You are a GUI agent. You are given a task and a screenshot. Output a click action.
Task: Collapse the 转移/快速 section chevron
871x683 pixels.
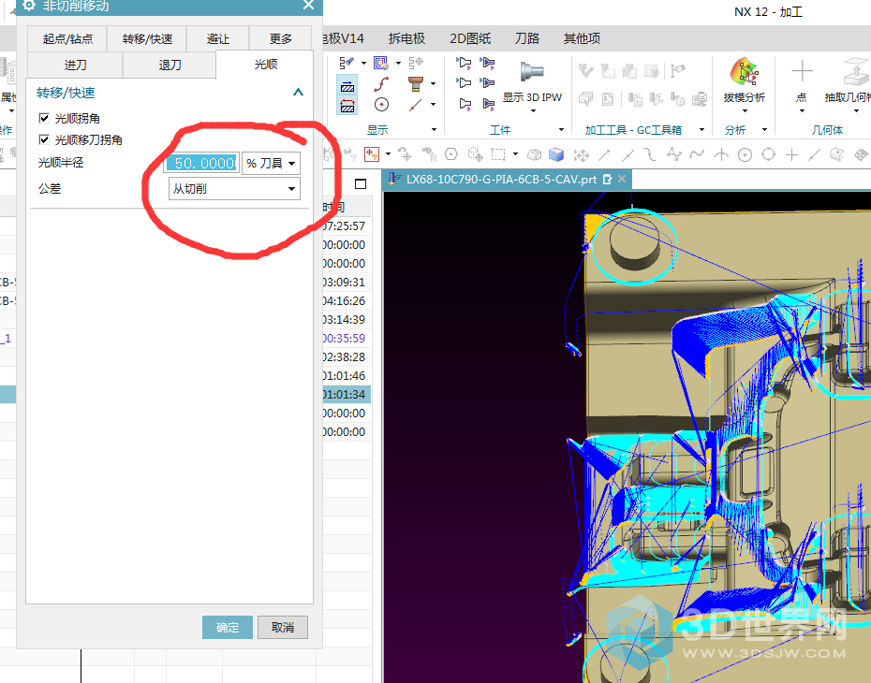pyautogui.click(x=299, y=93)
